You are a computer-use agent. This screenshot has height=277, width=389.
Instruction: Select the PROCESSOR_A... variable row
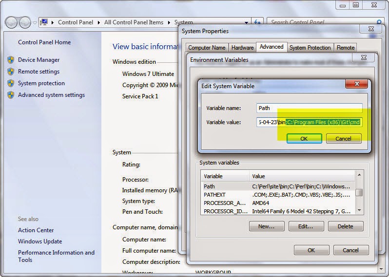277,203
